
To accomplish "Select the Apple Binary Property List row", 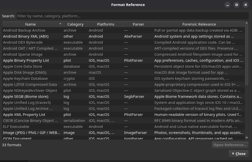I will point(123,60).
